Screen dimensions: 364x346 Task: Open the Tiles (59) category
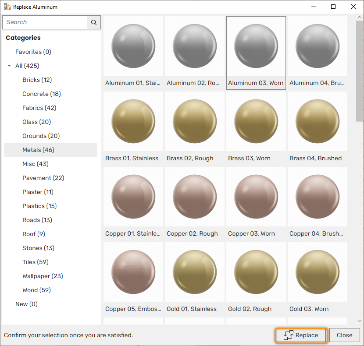coord(36,262)
